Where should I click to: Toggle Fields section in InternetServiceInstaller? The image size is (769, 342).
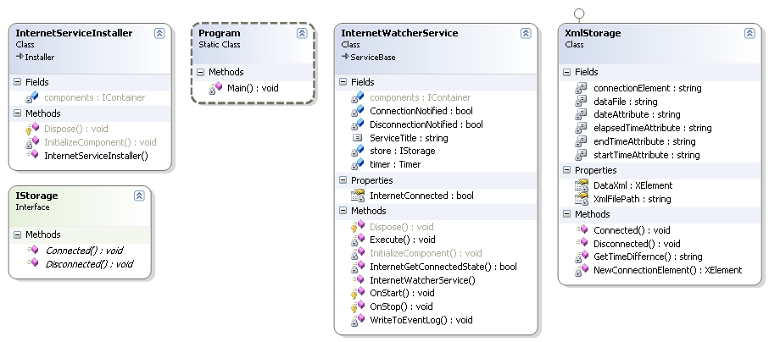click(17, 82)
